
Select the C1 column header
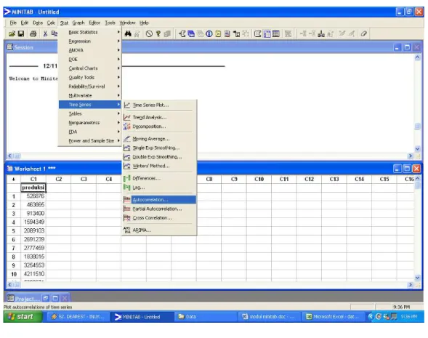(x=33, y=179)
